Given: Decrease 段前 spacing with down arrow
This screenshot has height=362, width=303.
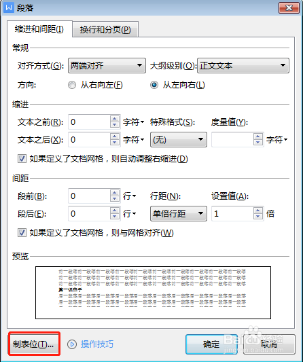Looking at the screenshot, I should click(115, 199).
